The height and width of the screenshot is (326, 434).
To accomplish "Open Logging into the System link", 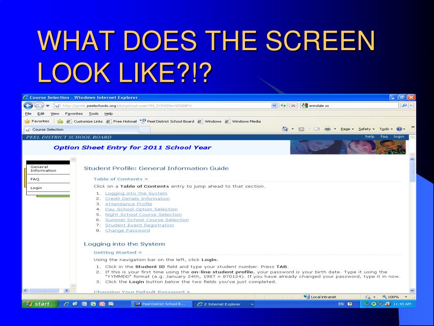I will pos(136,193).
